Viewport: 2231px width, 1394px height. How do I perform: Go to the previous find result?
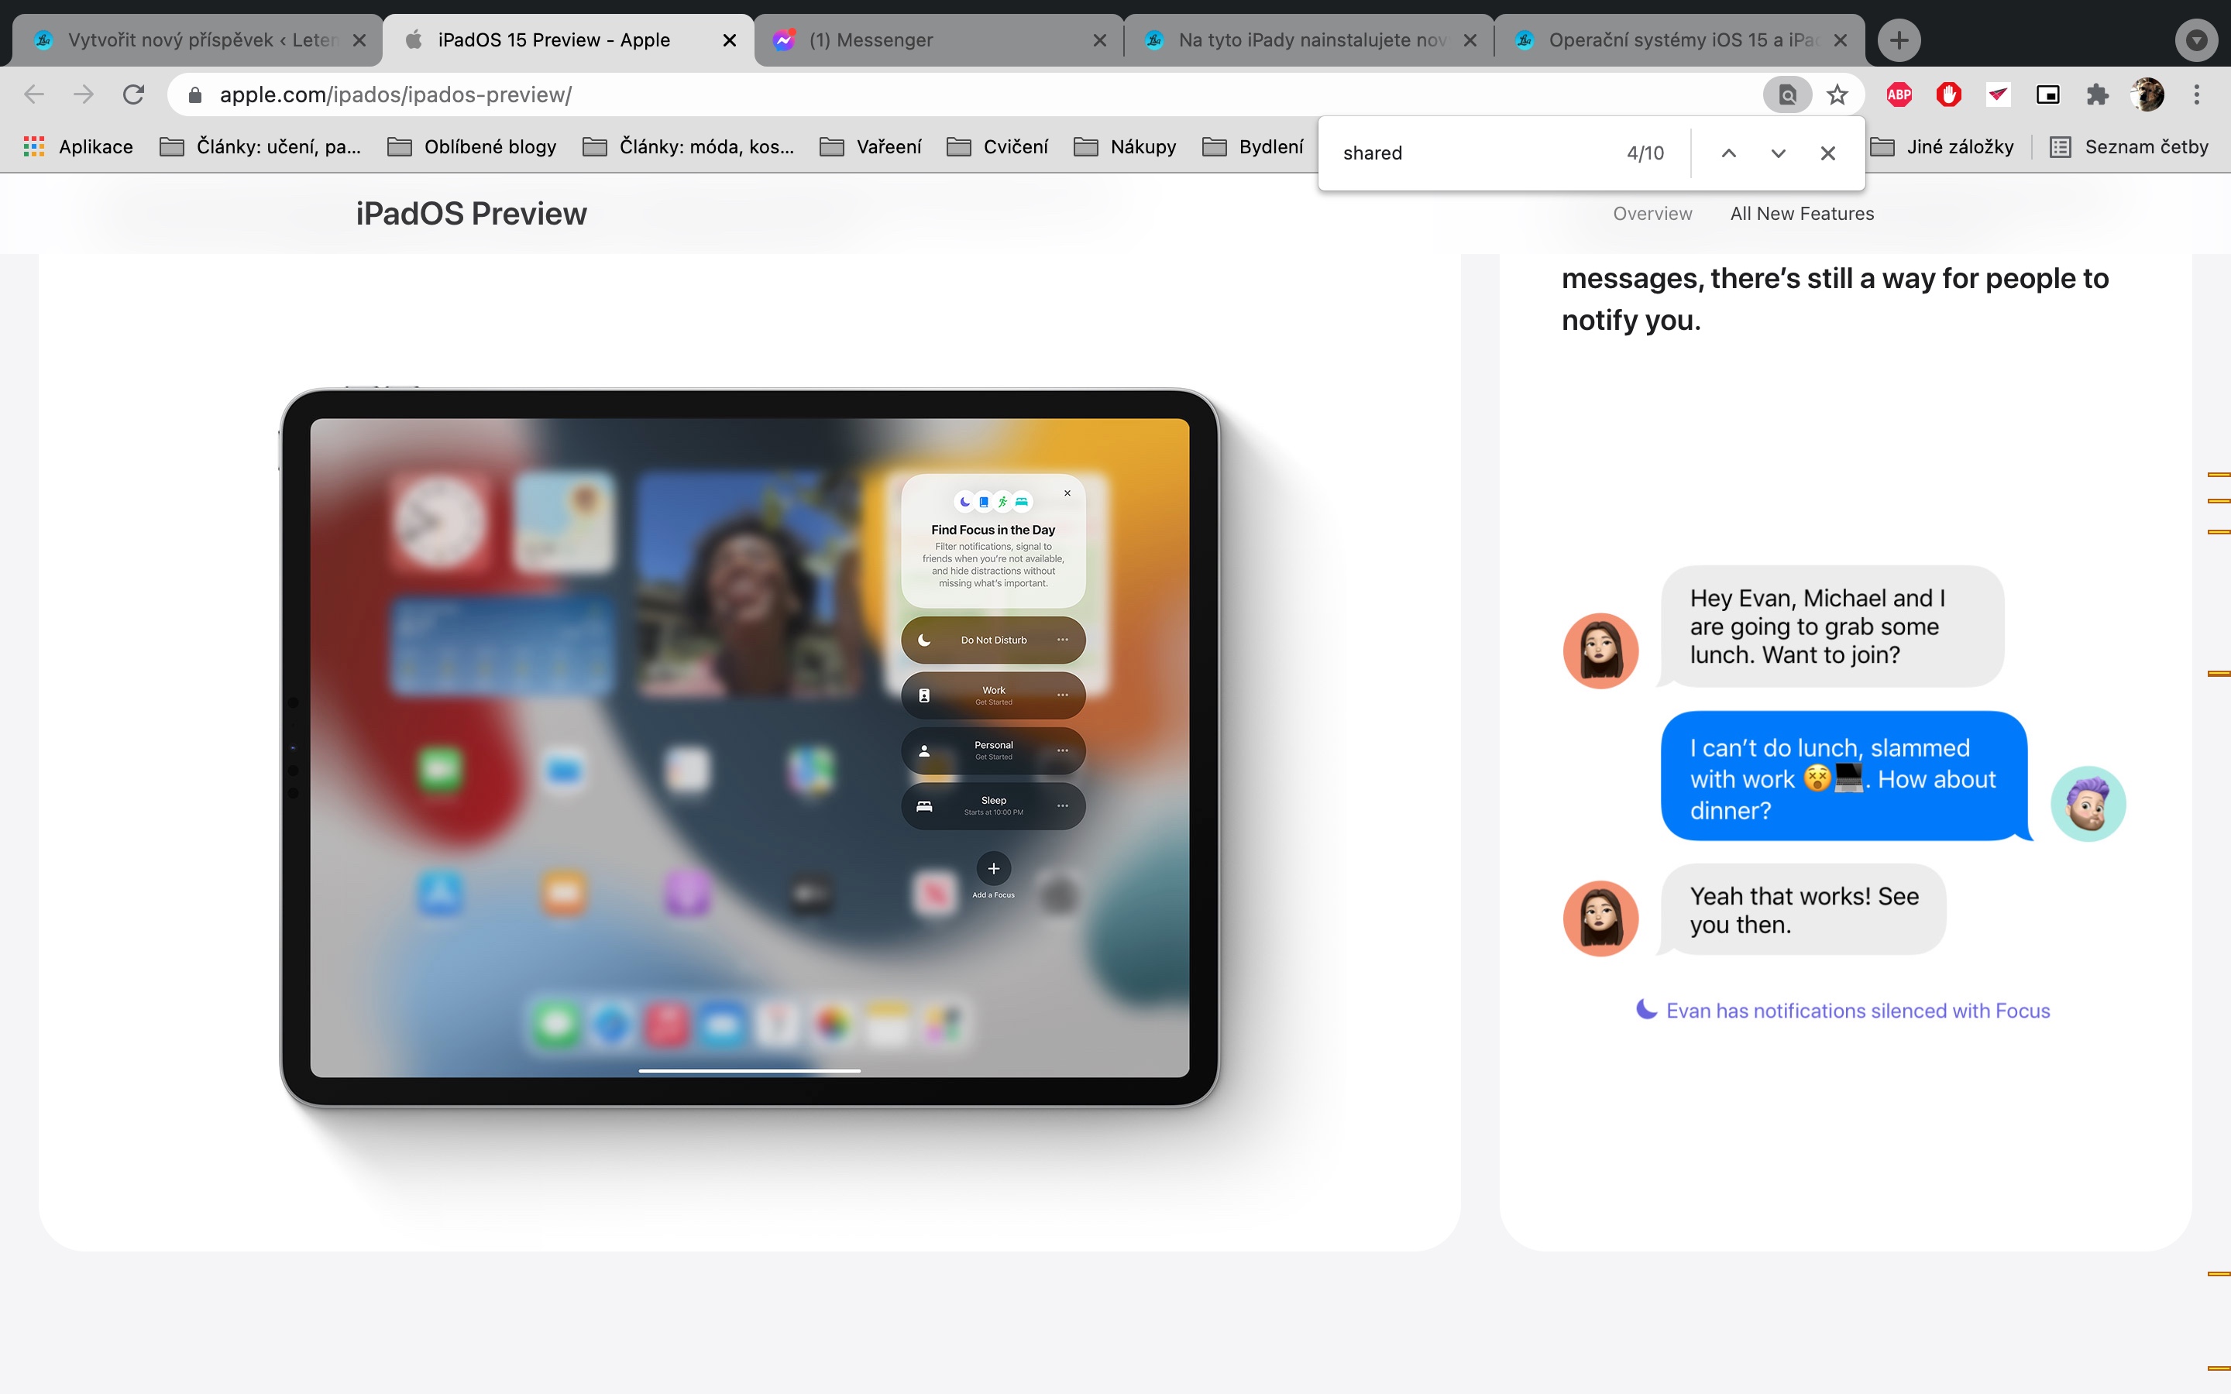(1728, 153)
